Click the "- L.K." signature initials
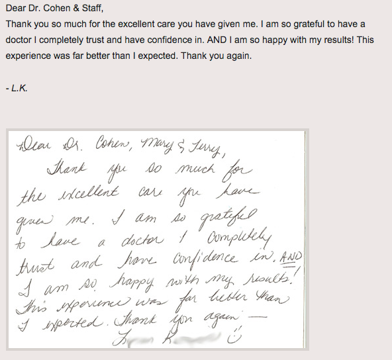This screenshot has height=360, width=392. point(17,88)
